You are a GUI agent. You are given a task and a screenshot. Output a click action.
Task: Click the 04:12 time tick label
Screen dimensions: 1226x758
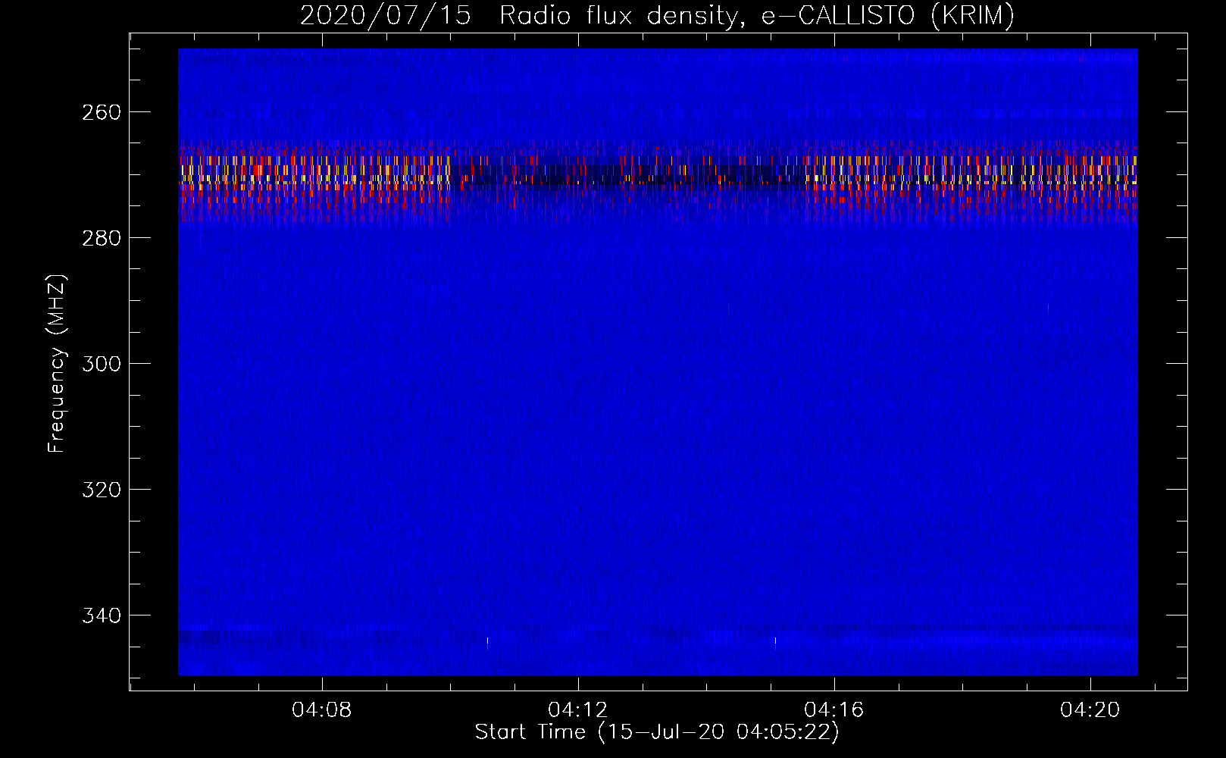tap(578, 710)
